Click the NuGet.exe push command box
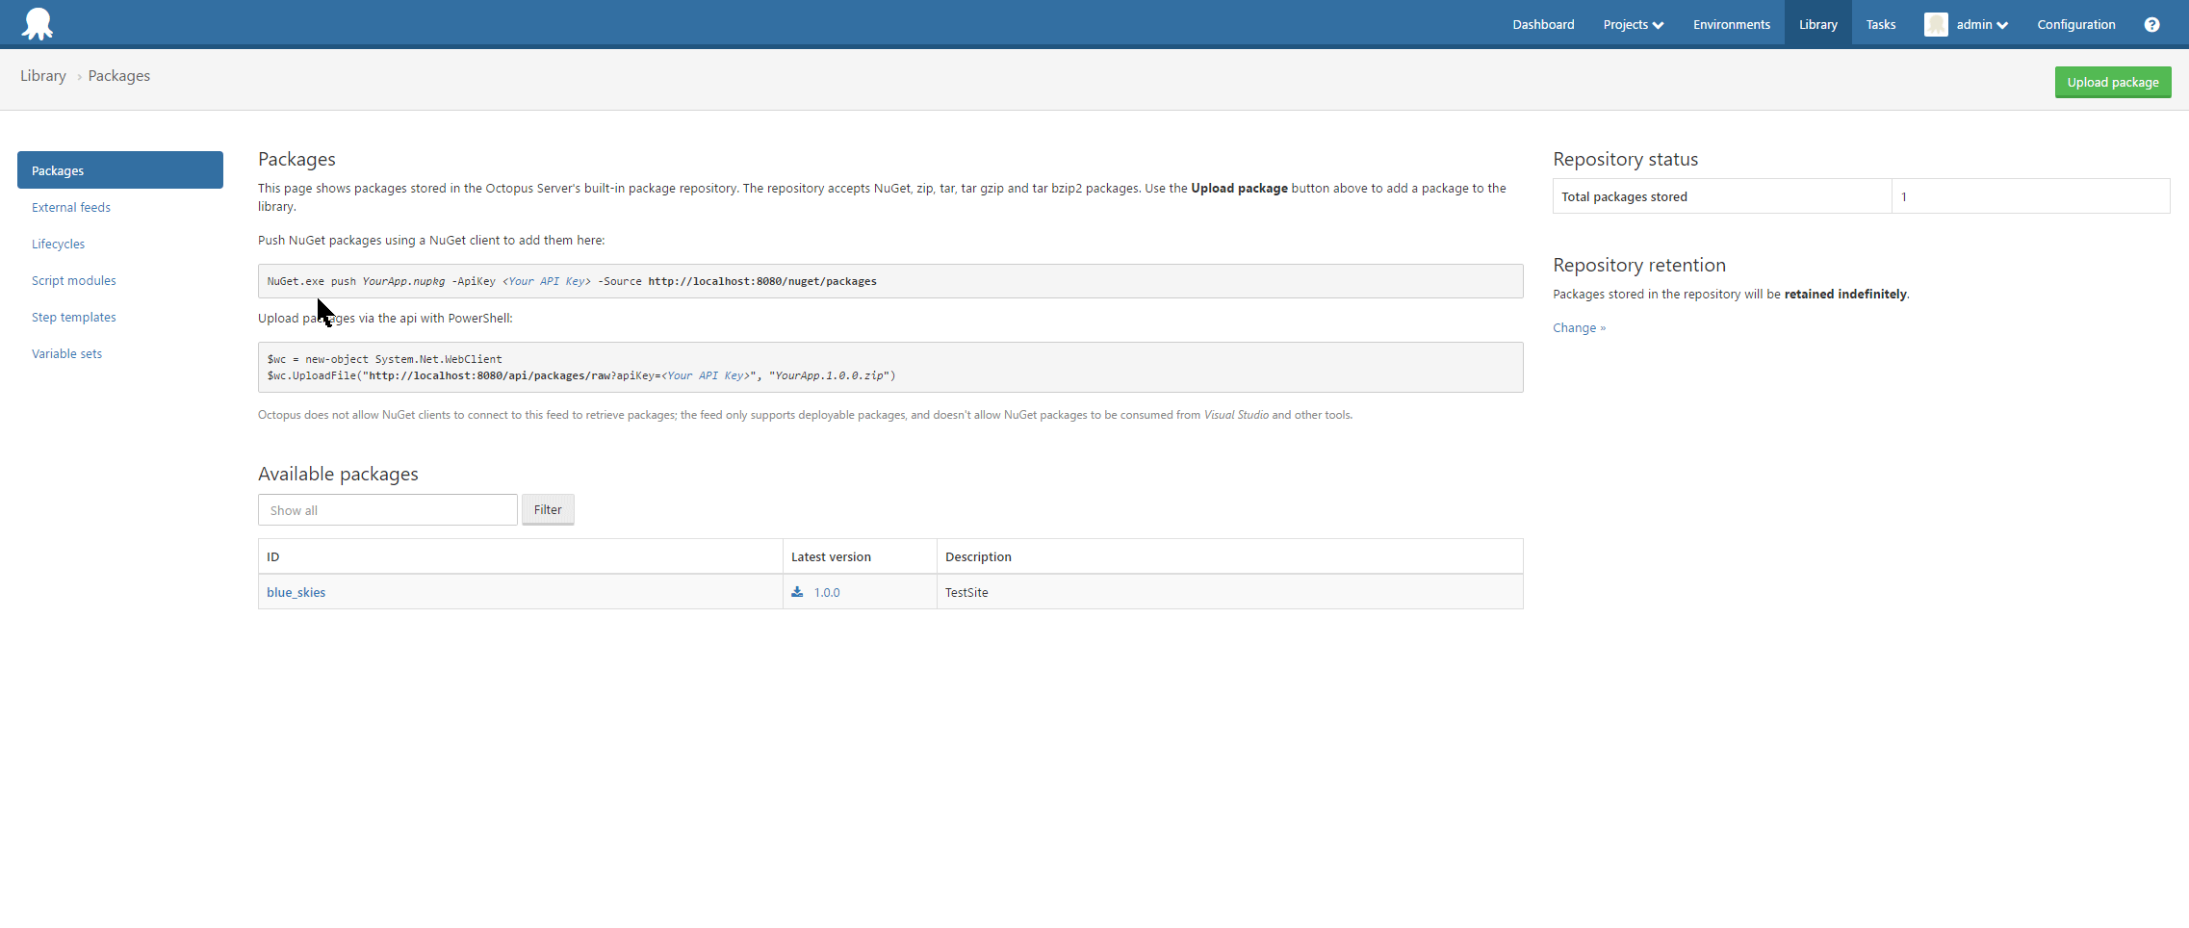2189x928 pixels. 890,281
